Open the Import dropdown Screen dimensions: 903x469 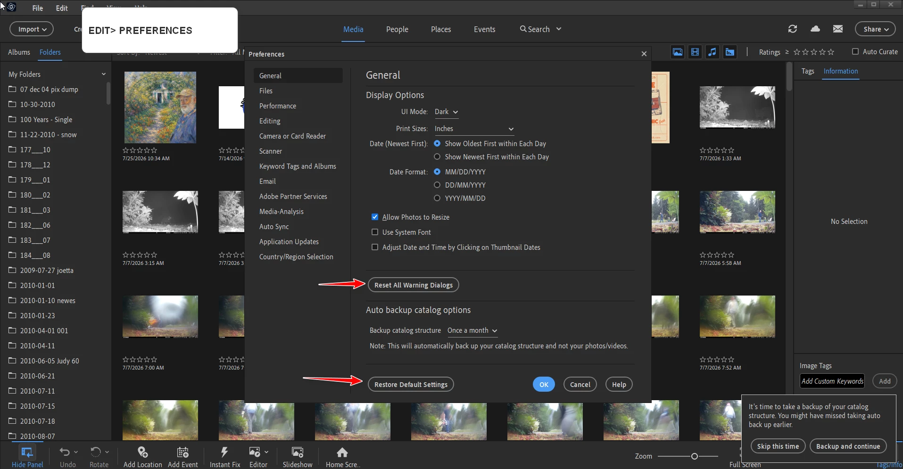tap(32, 29)
